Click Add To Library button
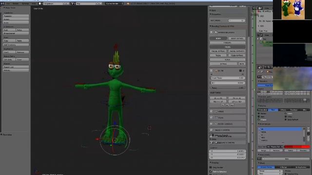312x175 pixels. click(16, 45)
